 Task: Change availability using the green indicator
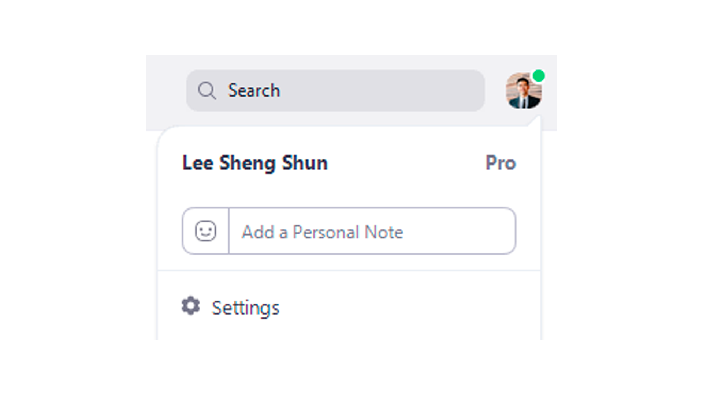pyautogui.click(x=539, y=76)
